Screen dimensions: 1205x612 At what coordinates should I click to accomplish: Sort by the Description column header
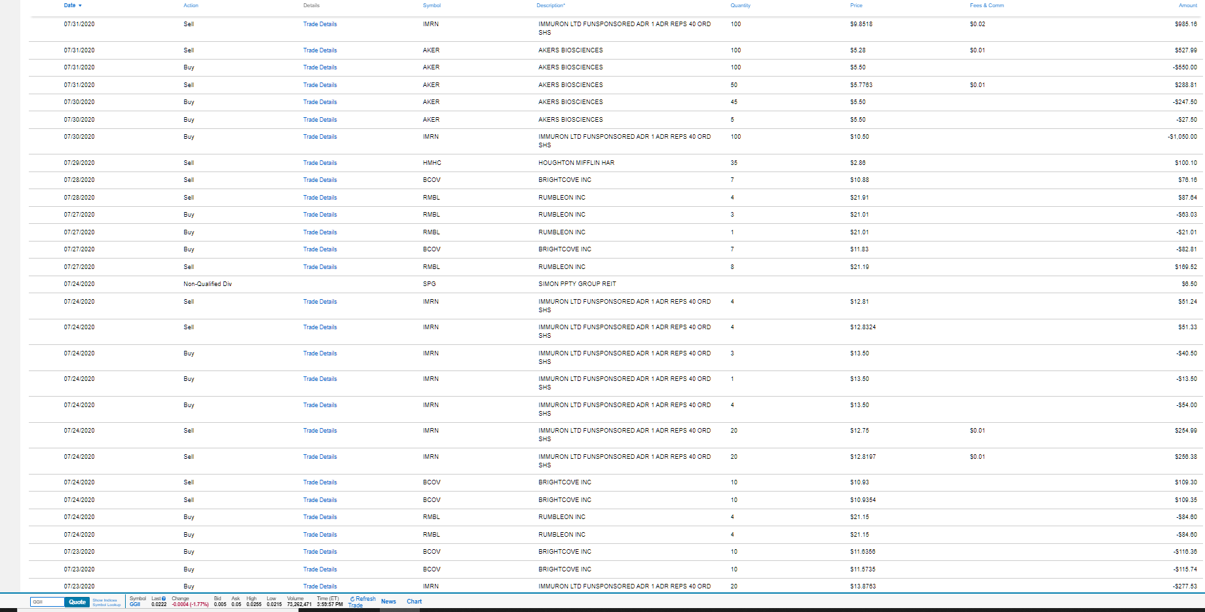pyautogui.click(x=551, y=5)
